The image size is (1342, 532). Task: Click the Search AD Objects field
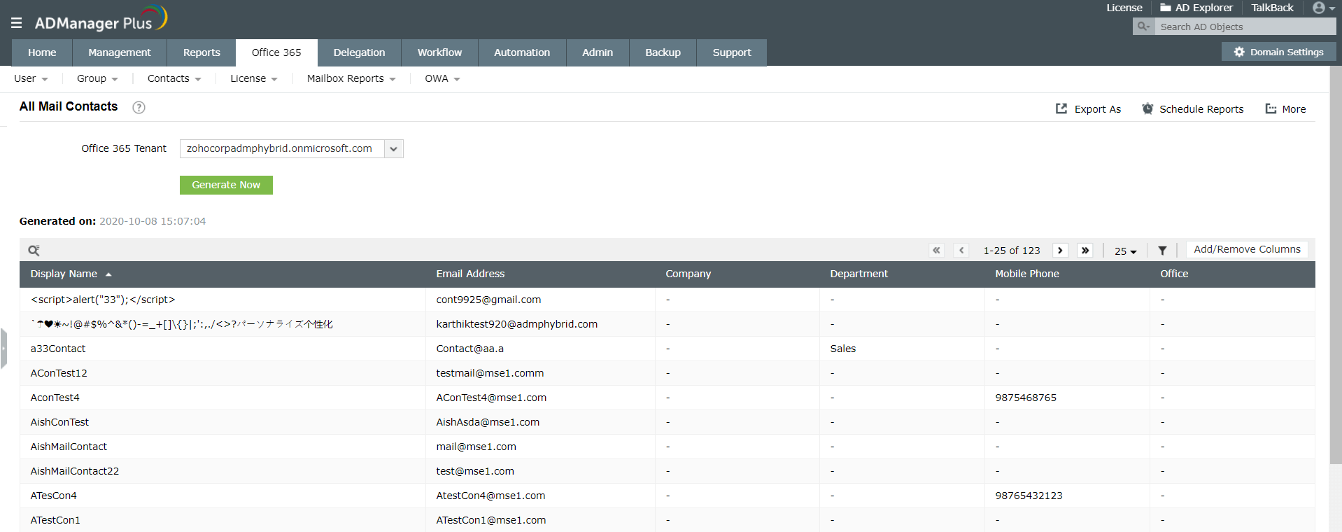[x=1244, y=27]
